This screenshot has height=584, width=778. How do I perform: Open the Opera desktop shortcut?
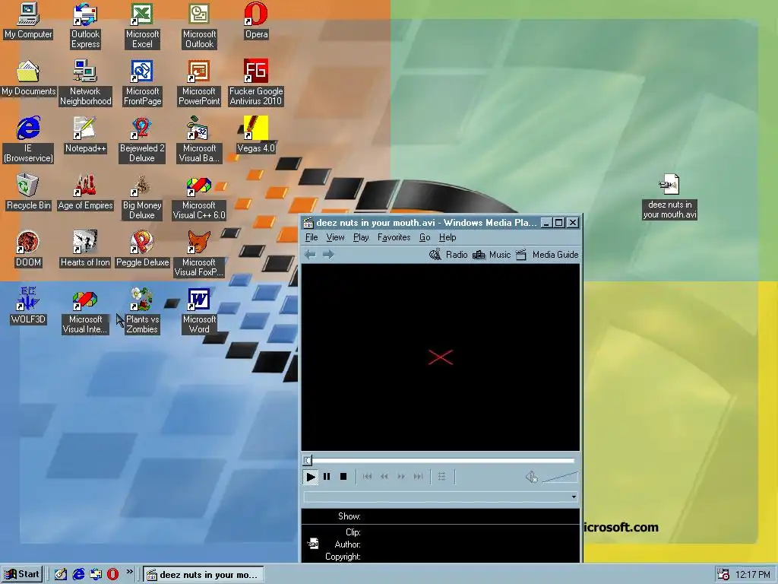click(x=256, y=21)
